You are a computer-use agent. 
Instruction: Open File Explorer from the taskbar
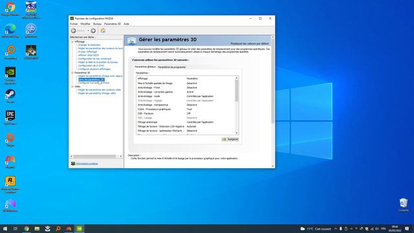(37, 228)
